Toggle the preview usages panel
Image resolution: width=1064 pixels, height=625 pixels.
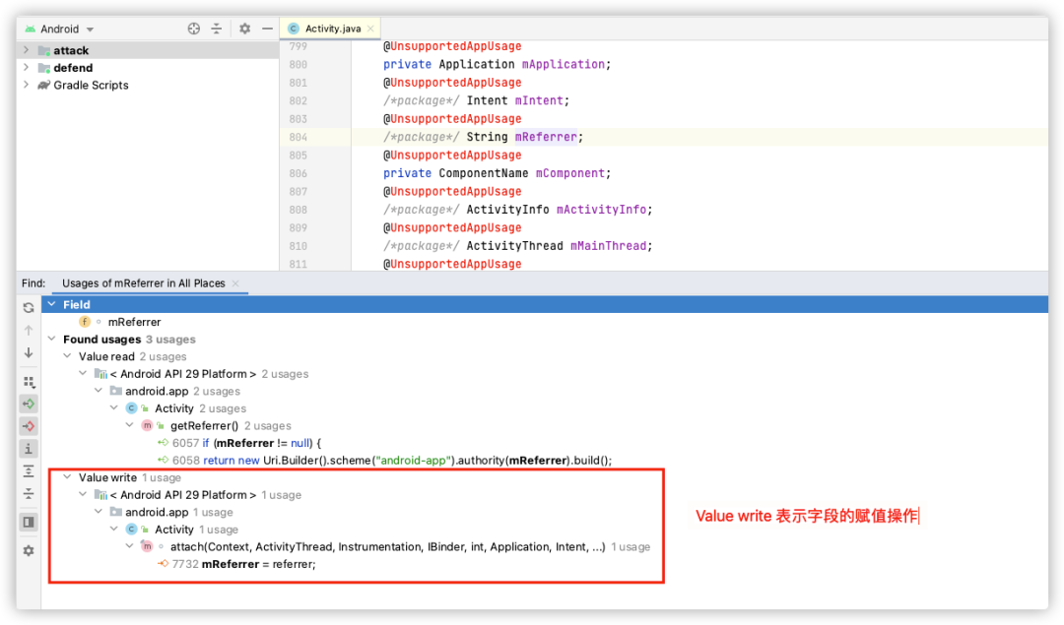pyautogui.click(x=29, y=522)
